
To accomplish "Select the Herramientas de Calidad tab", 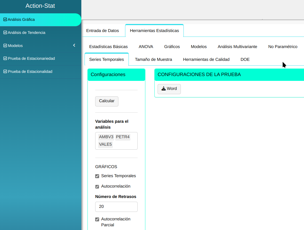I will click(x=206, y=60).
